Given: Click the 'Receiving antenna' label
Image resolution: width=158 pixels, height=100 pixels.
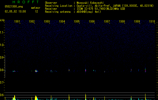Looking at the screenshot, I should [x=58, y=12].
